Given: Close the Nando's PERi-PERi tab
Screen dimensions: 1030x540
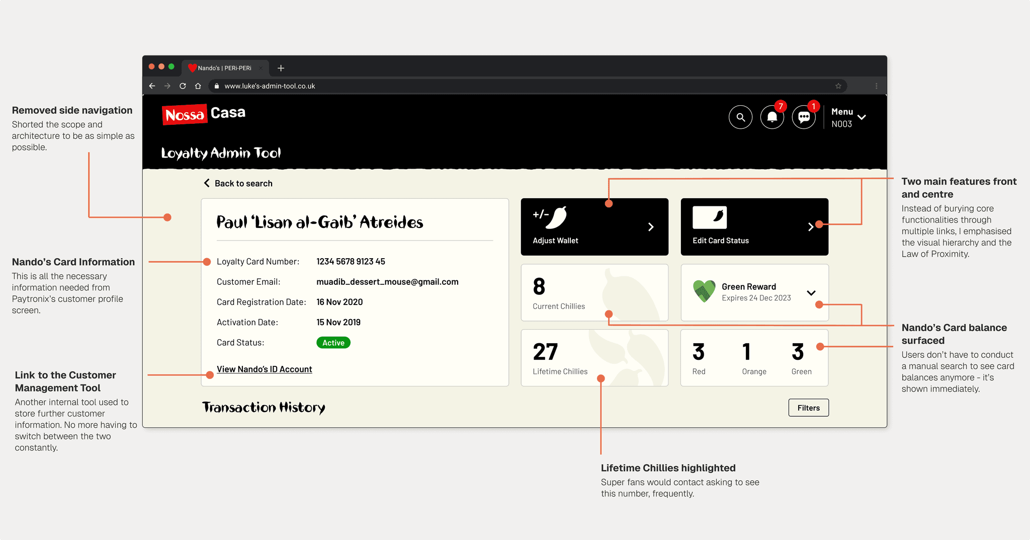Looking at the screenshot, I should pos(261,68).
